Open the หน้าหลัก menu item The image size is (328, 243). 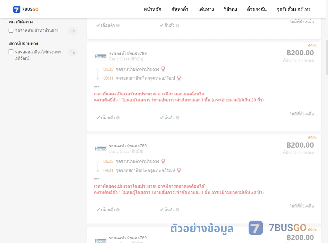(x=152, y=9)
